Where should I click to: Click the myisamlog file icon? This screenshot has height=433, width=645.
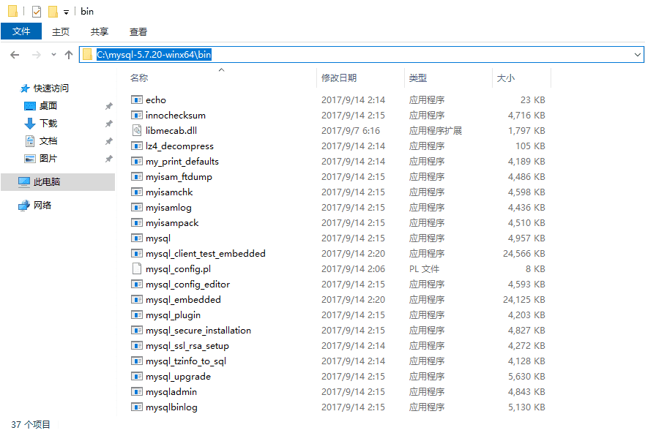[x=137, y=207]
